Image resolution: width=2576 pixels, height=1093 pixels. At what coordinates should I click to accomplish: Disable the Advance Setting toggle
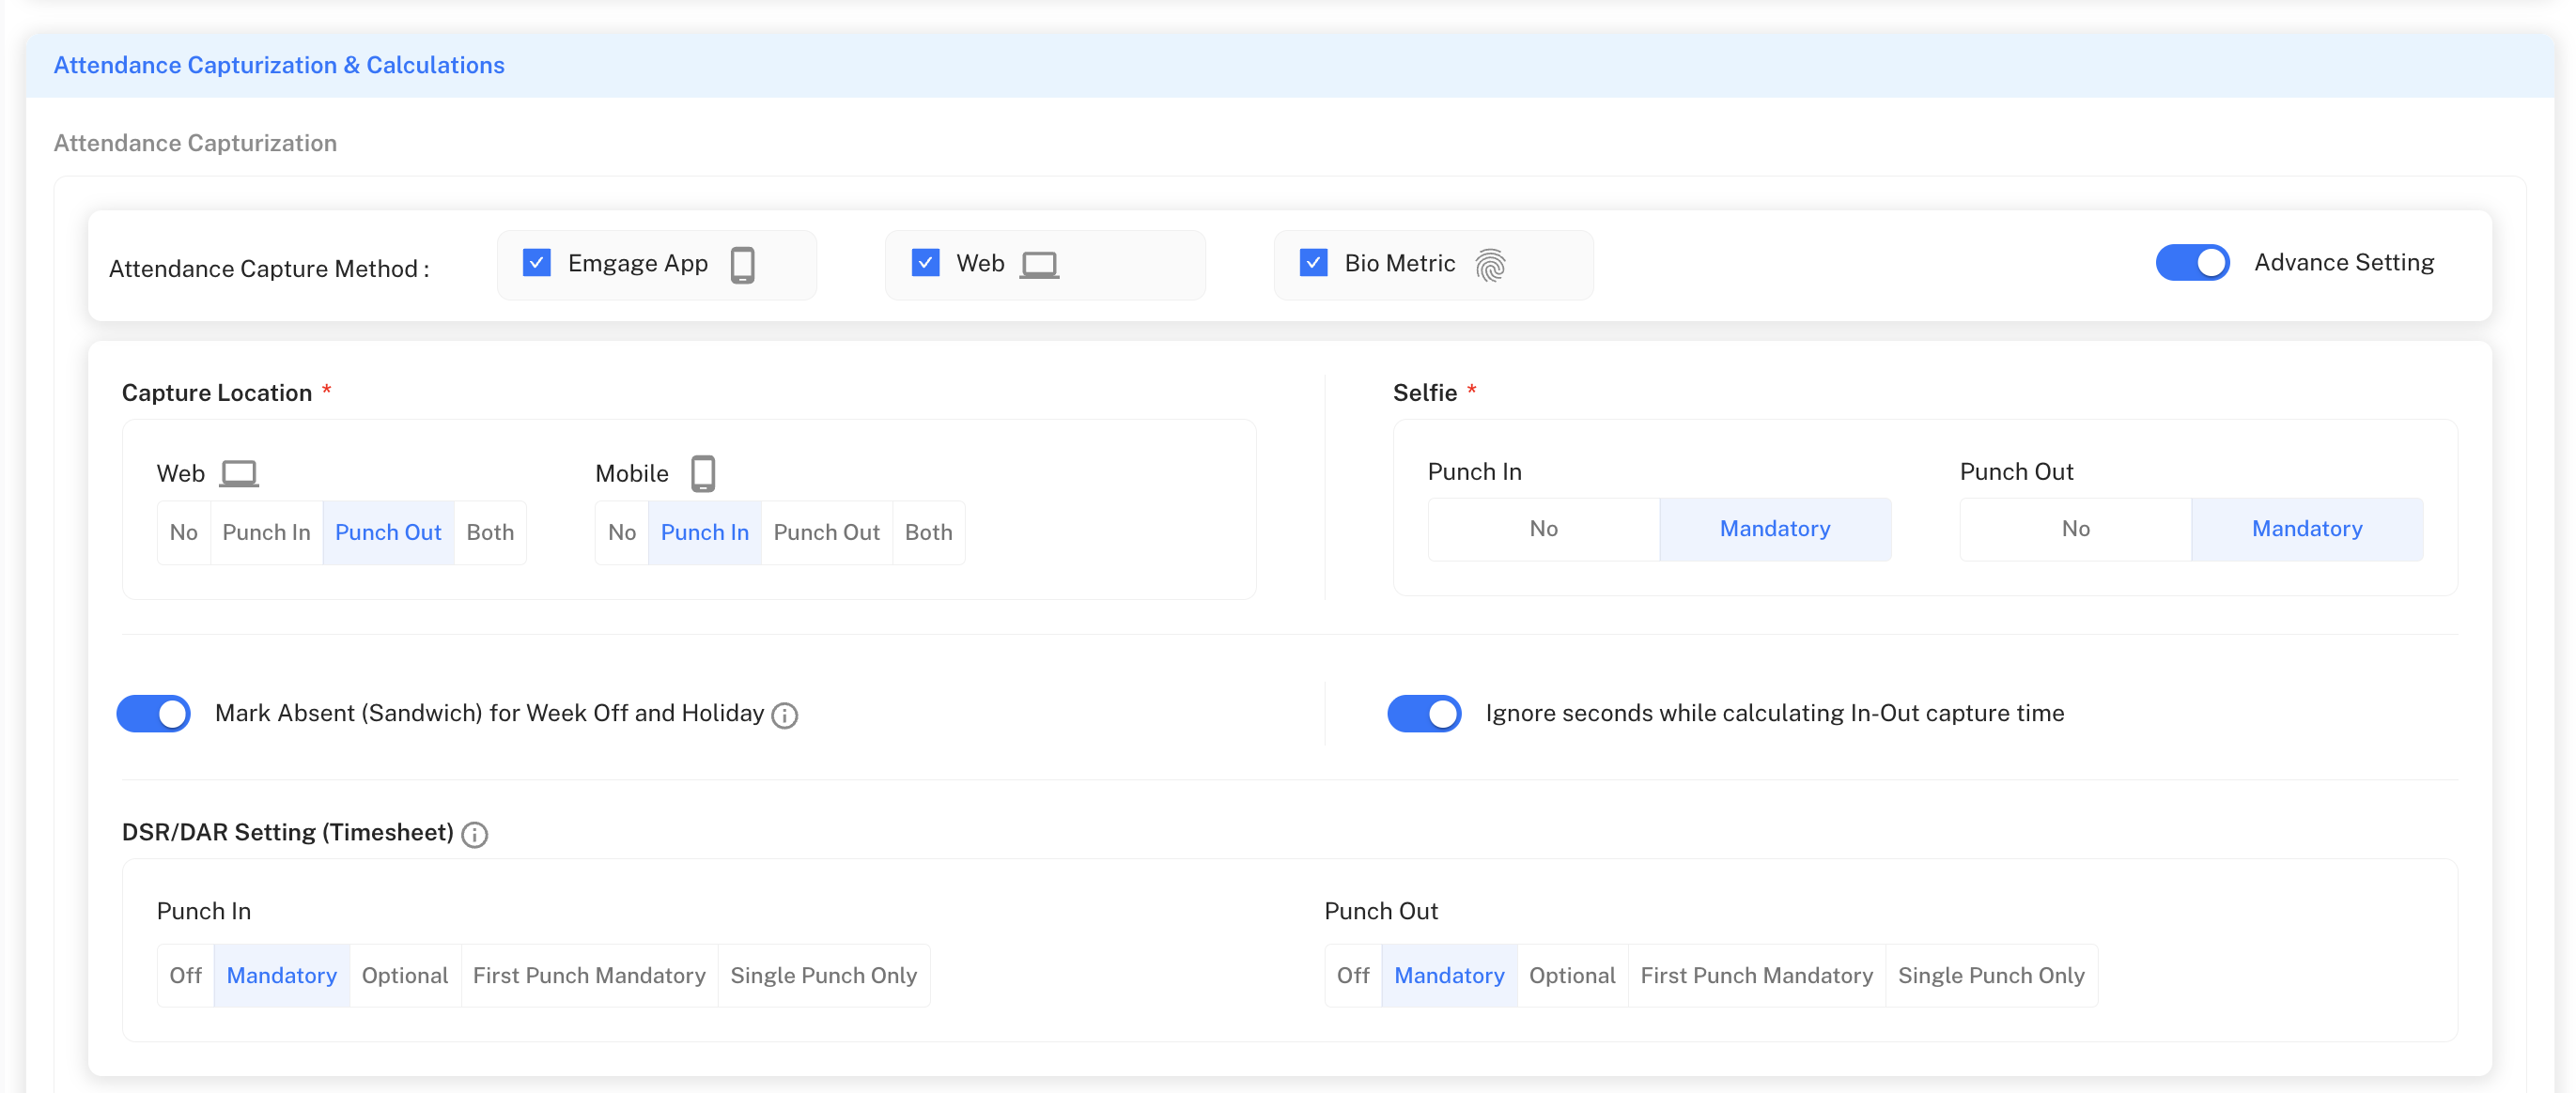tap(2192, 262)
